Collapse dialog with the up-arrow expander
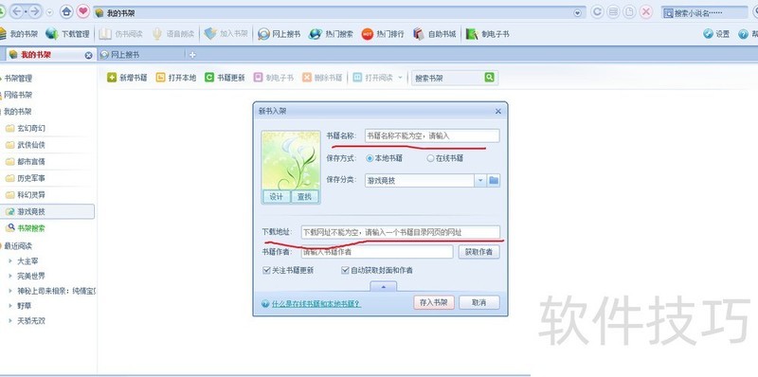The width and height of the screenshot is (758, 377). click(x=384, y=287)
